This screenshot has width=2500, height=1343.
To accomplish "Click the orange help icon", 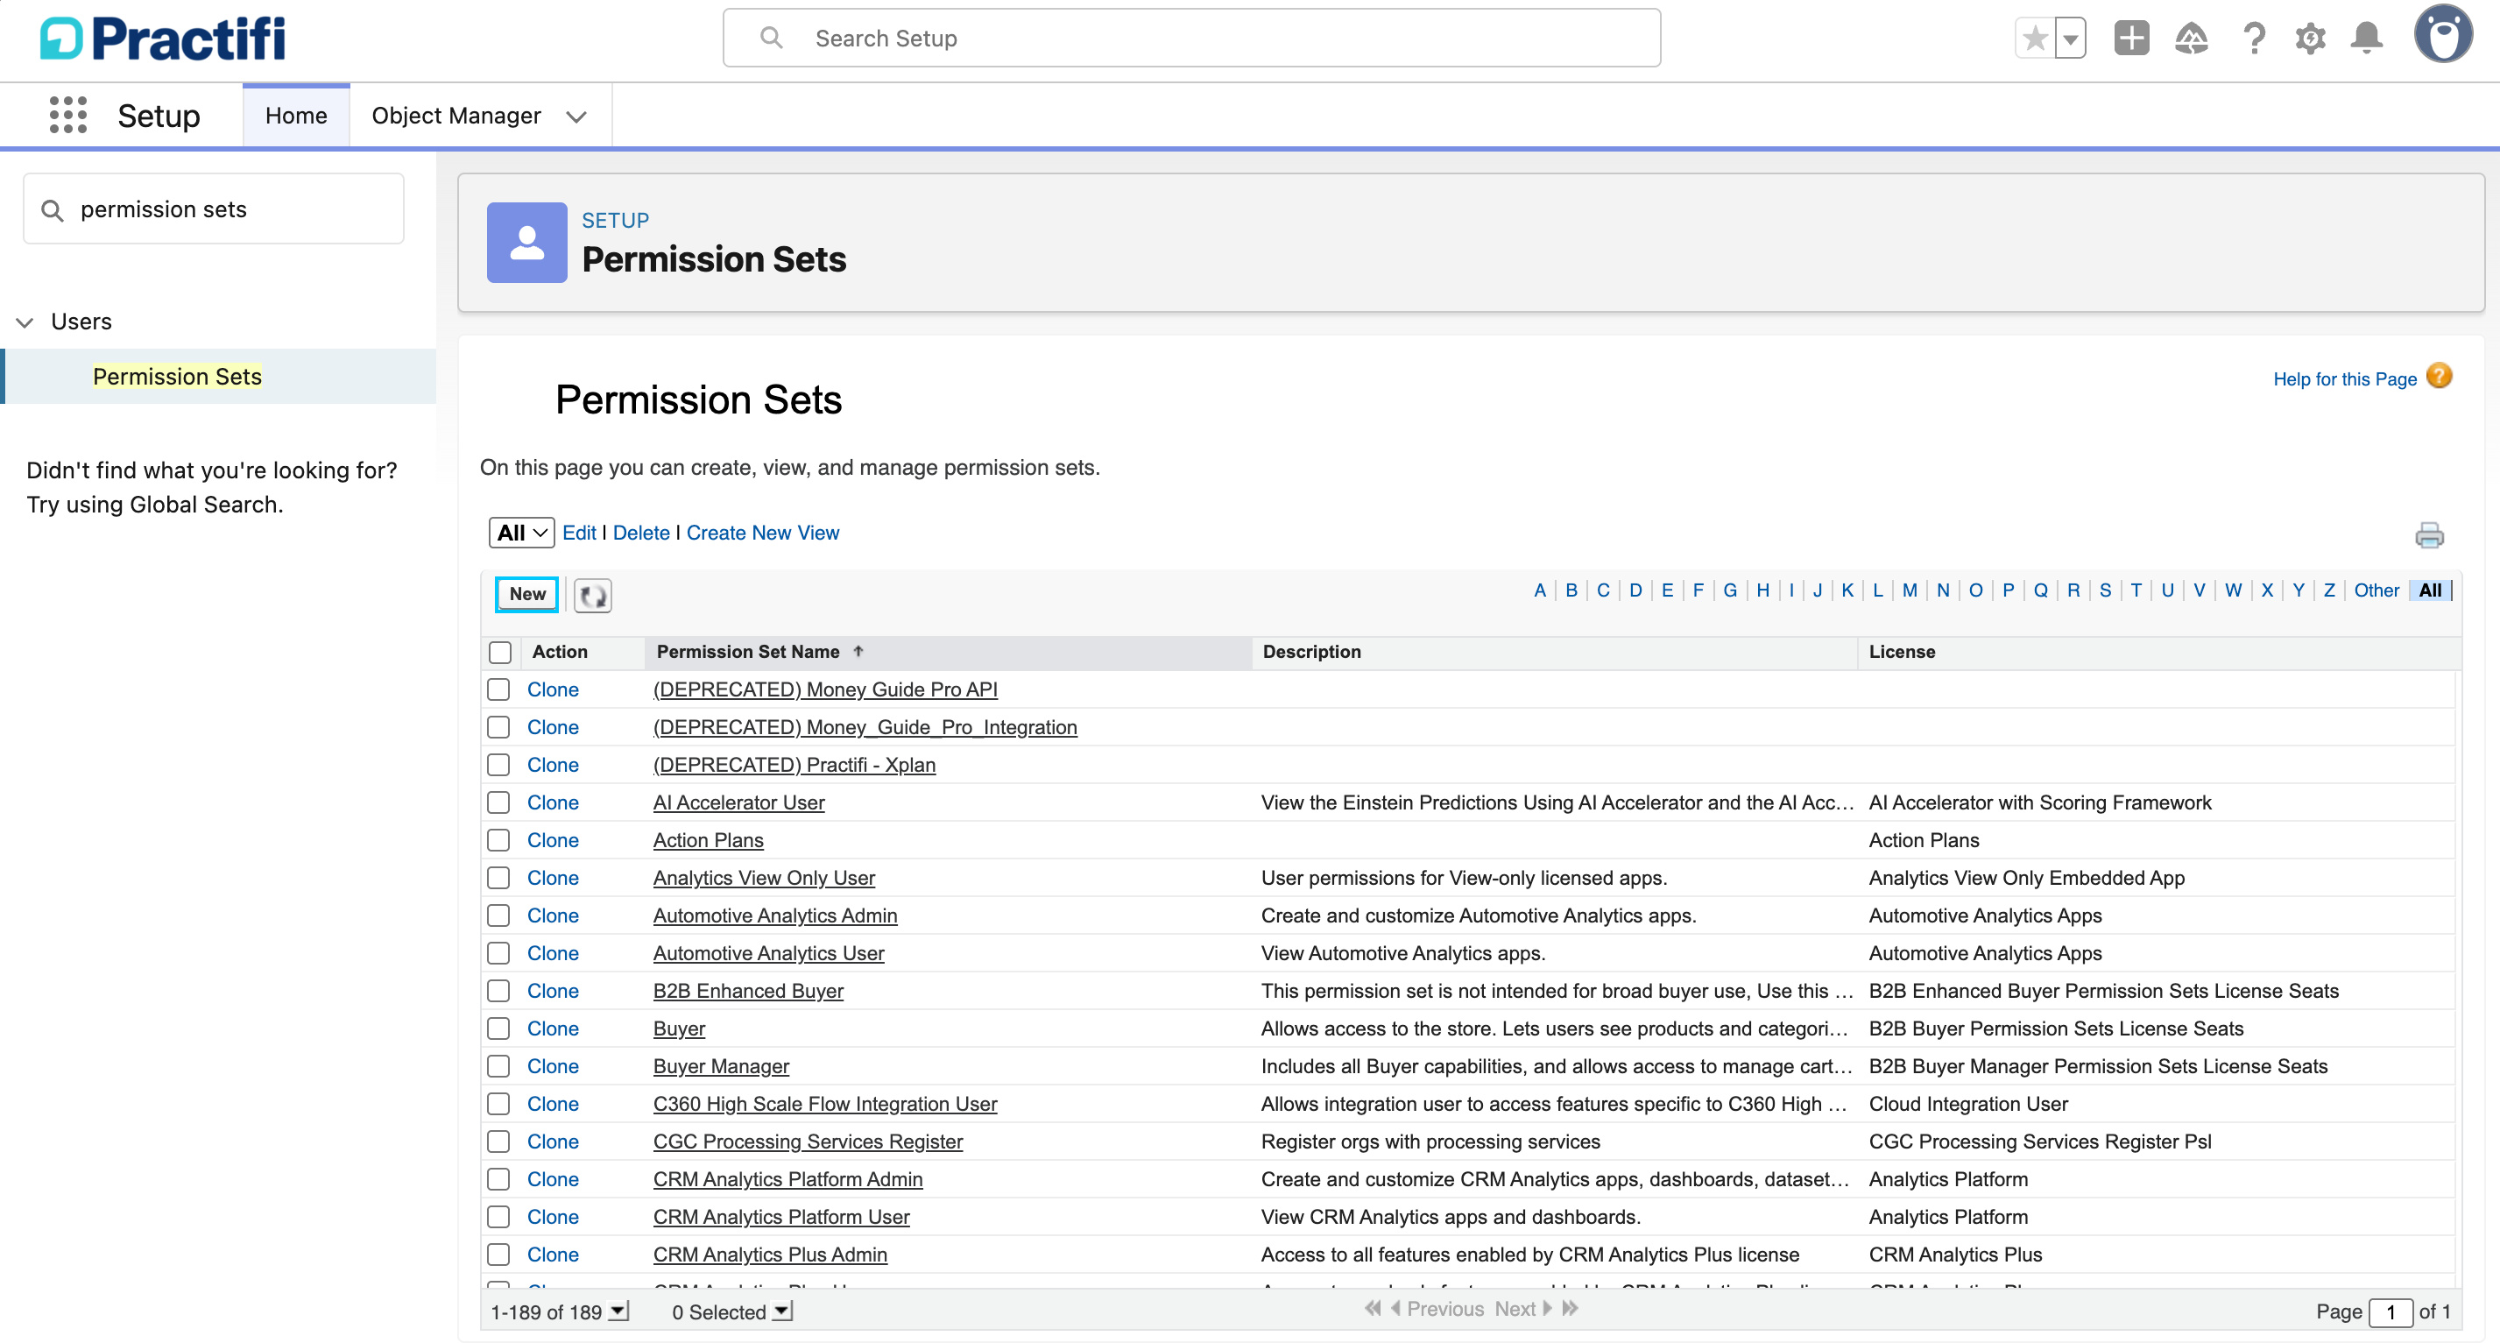I will tap(2438, 377).
